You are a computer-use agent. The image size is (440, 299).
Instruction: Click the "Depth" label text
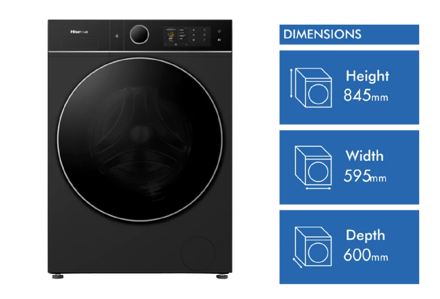365,235
